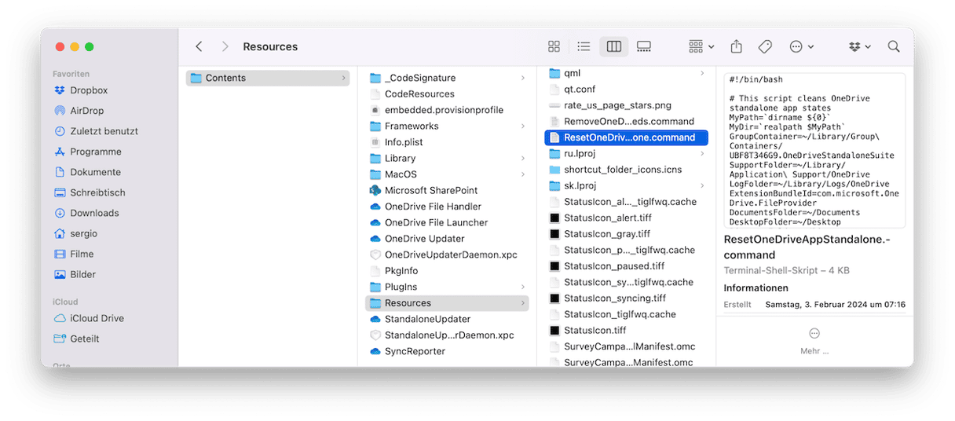The width and height of the screenshot is (955, 421).
Task: Click the Share toolbar icon
Action: (x=736, y=47)
